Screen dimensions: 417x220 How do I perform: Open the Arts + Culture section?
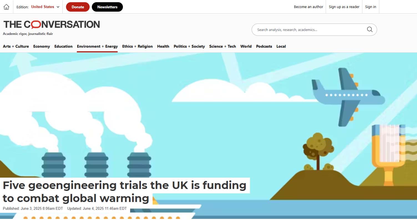pyautogui.click(x=16, y=46)
